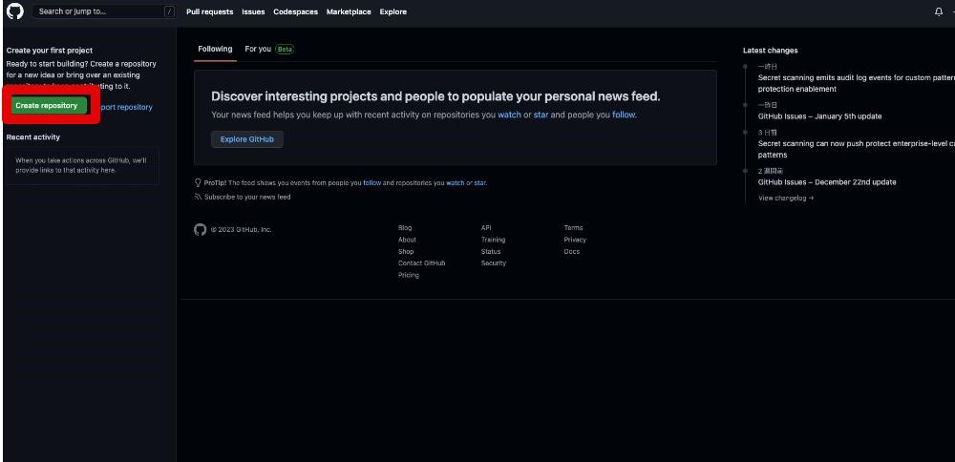Click the follow link in news feed description
The height and width of the screenshot is (462, 955).
point(624,115)
